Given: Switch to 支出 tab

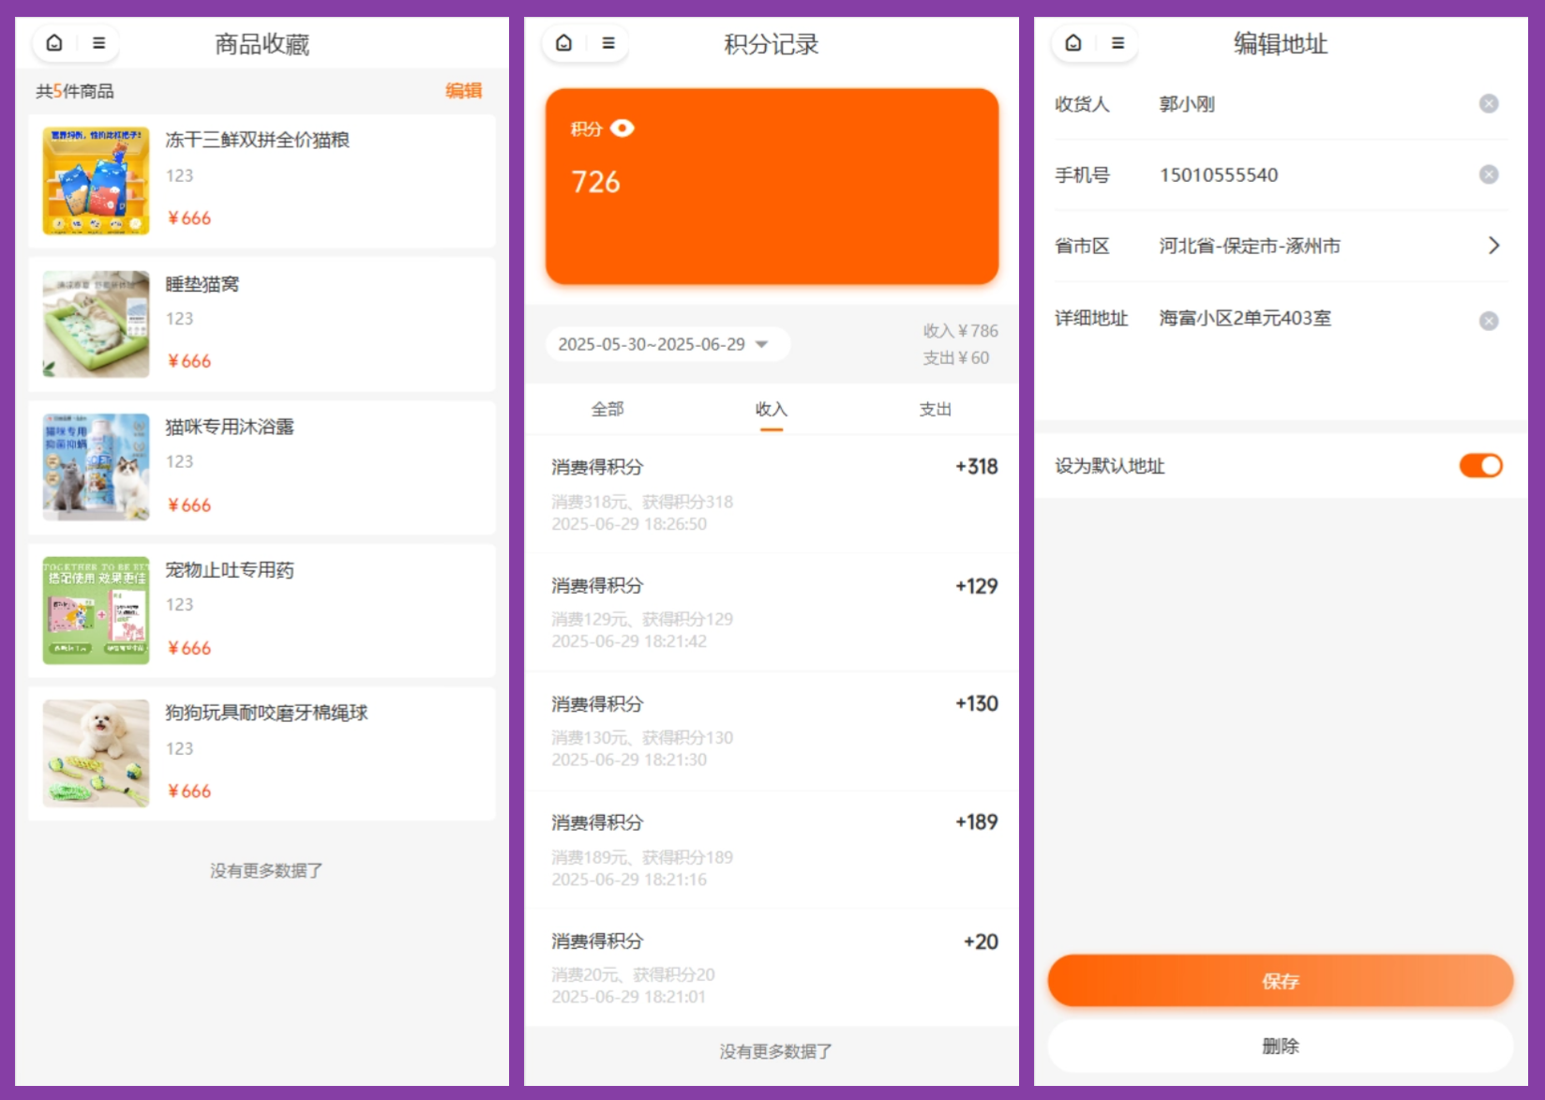Looking at the screenshot, I should 935,410.
